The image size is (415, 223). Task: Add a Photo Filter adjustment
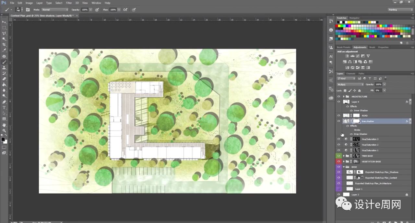pyautogui.click(x=361, y=61)
